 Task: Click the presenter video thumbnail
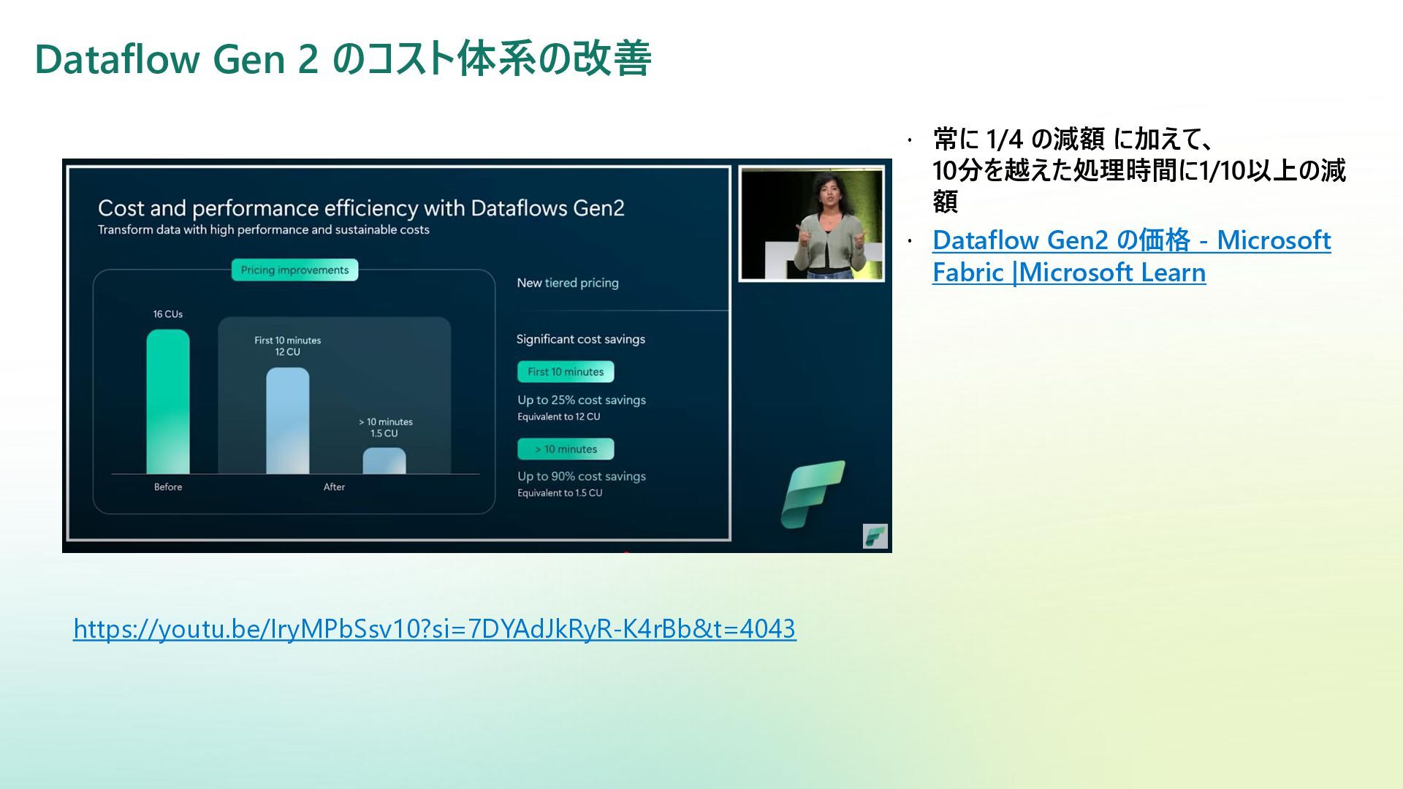pyautogui.click(x=811, y=224)
